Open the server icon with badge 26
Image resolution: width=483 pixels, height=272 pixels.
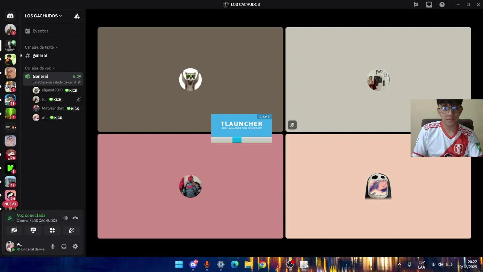pyautogui.click(x=10, y=154)
